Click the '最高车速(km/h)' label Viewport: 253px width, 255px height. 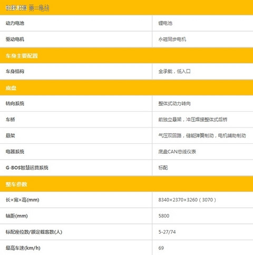point(23,248)
